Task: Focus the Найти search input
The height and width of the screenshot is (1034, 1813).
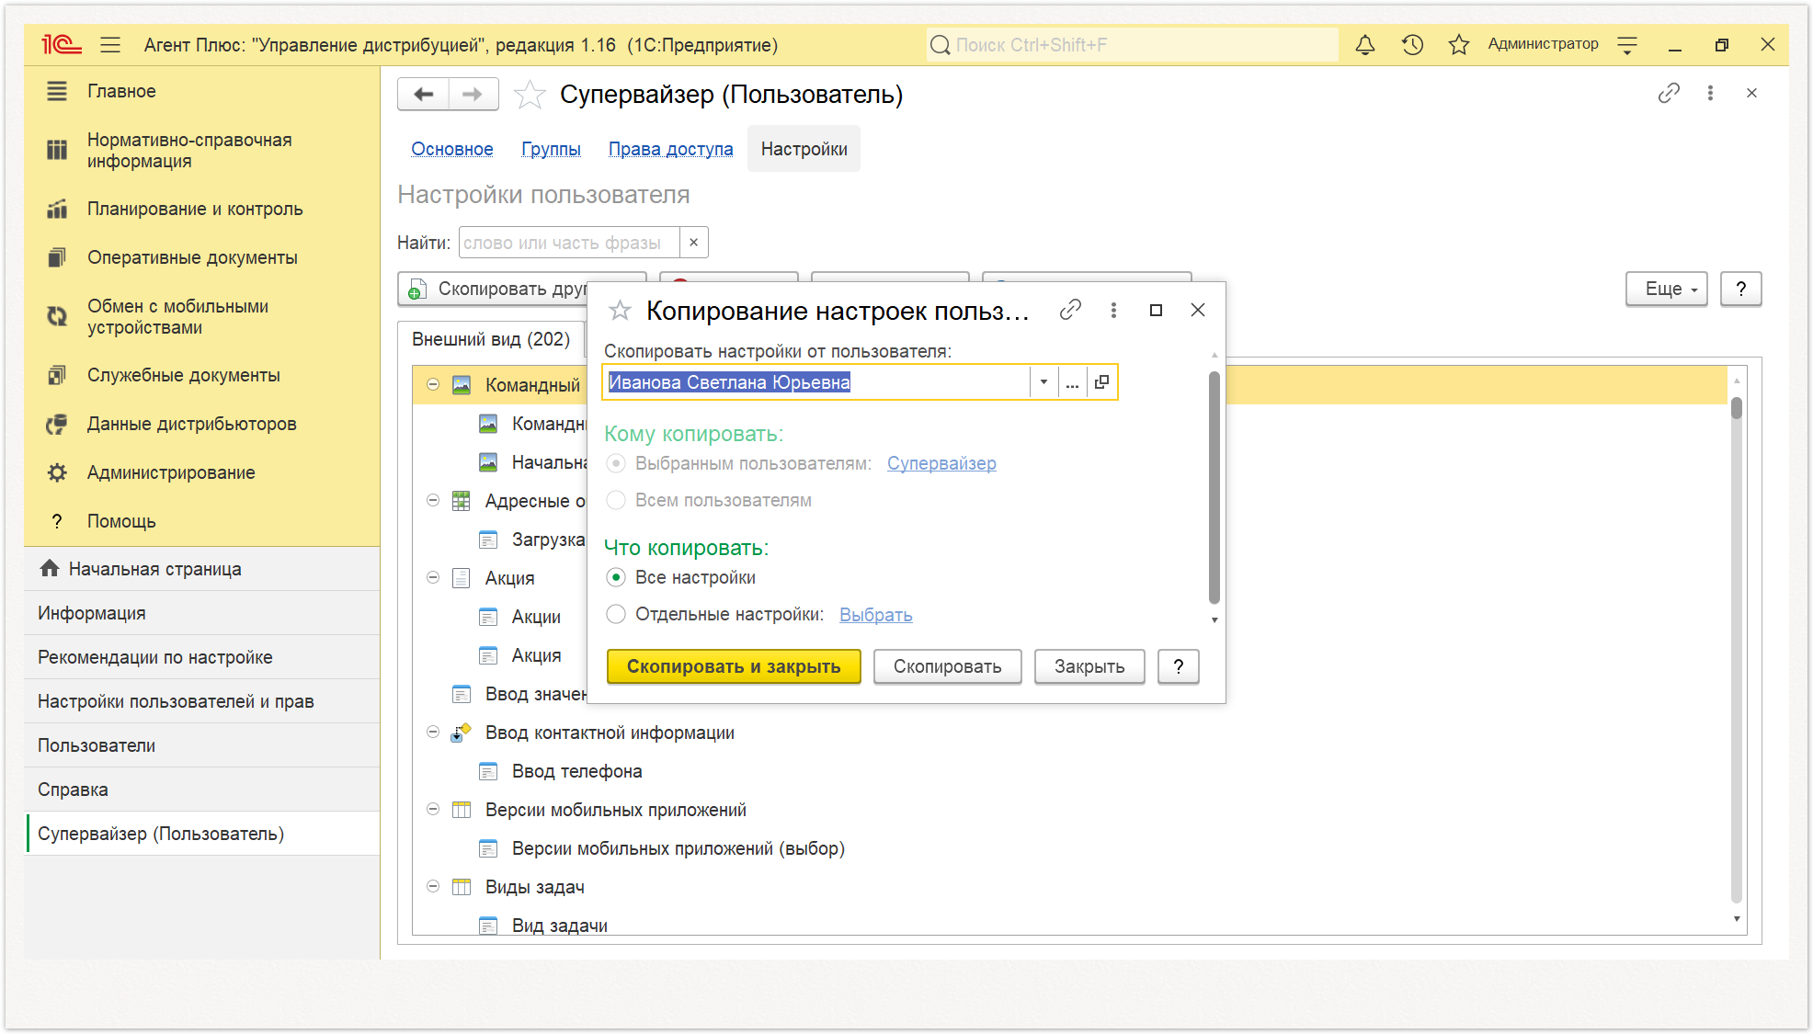Action: point(570,243)
